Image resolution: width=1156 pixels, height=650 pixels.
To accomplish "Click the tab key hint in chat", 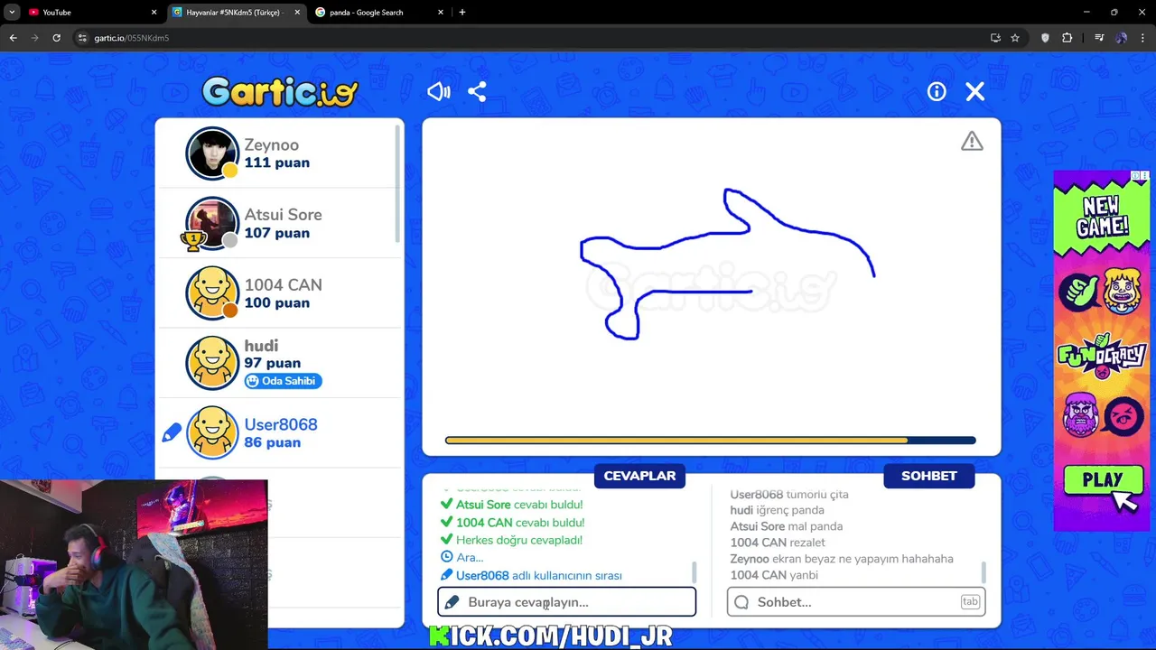I will coord(970,602).
